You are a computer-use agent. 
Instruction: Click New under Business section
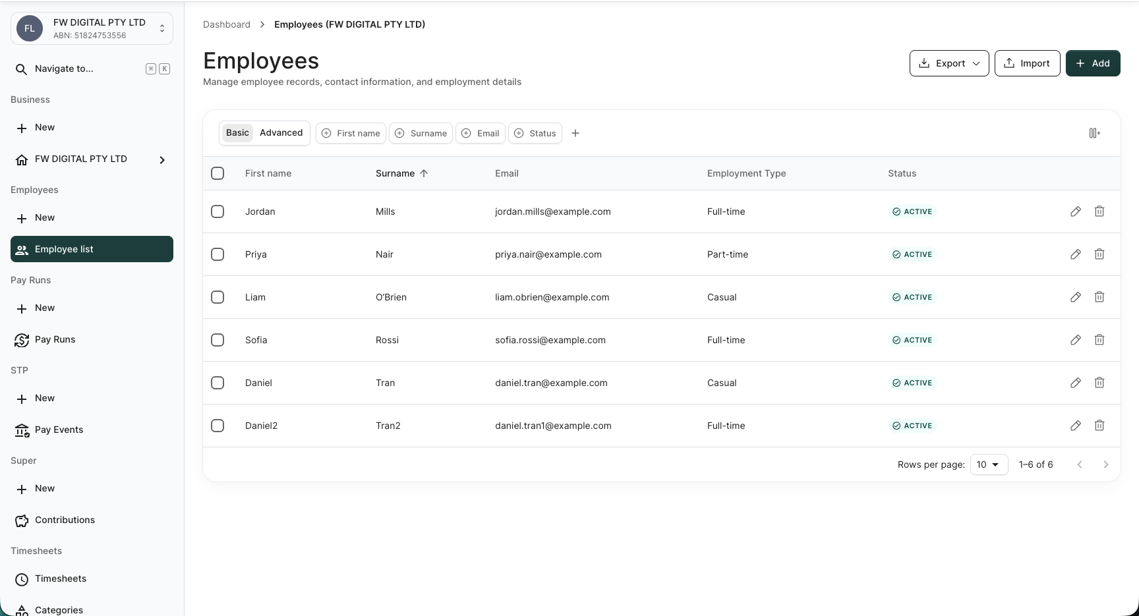click(x=92, y=127)
